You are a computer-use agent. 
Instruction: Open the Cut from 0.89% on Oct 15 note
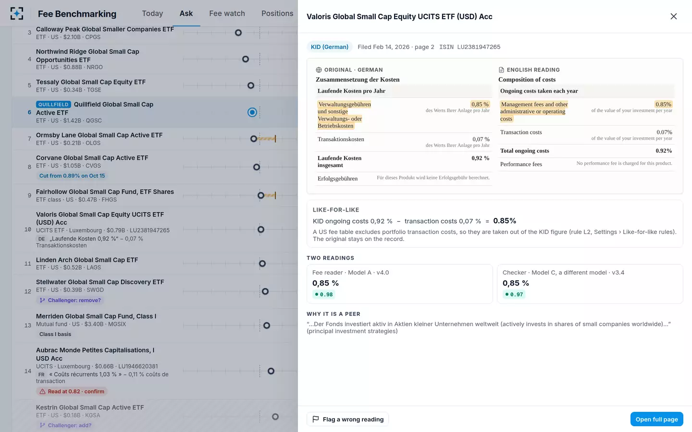tap(72, 176)
